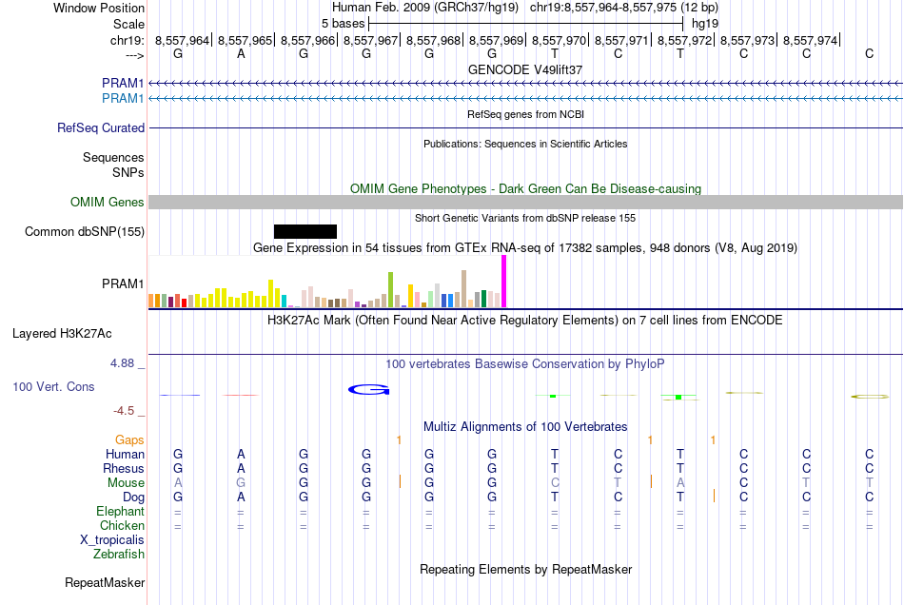Click 'Short Genetic Variants from dbSNP release 155'
This screenshot has height=605, width=904.
tap(525, 218)
